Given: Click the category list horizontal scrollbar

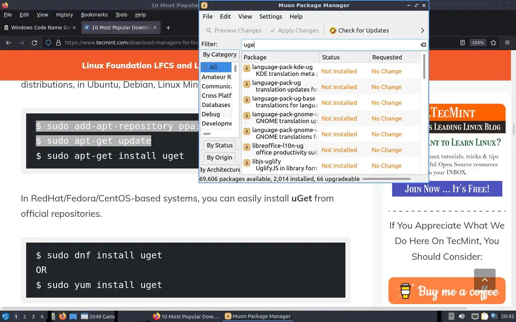Looking at the screenshot, I should coord(207,134).
